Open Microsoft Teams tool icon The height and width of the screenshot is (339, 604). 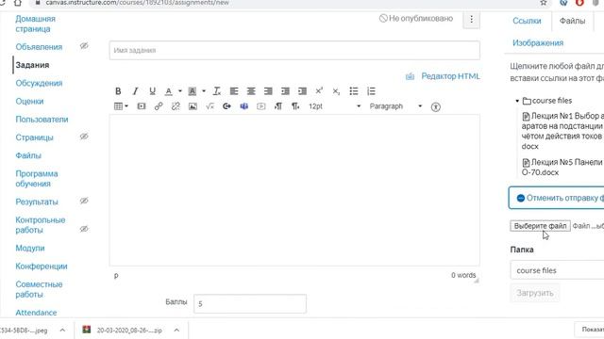(x=243, y=106)
